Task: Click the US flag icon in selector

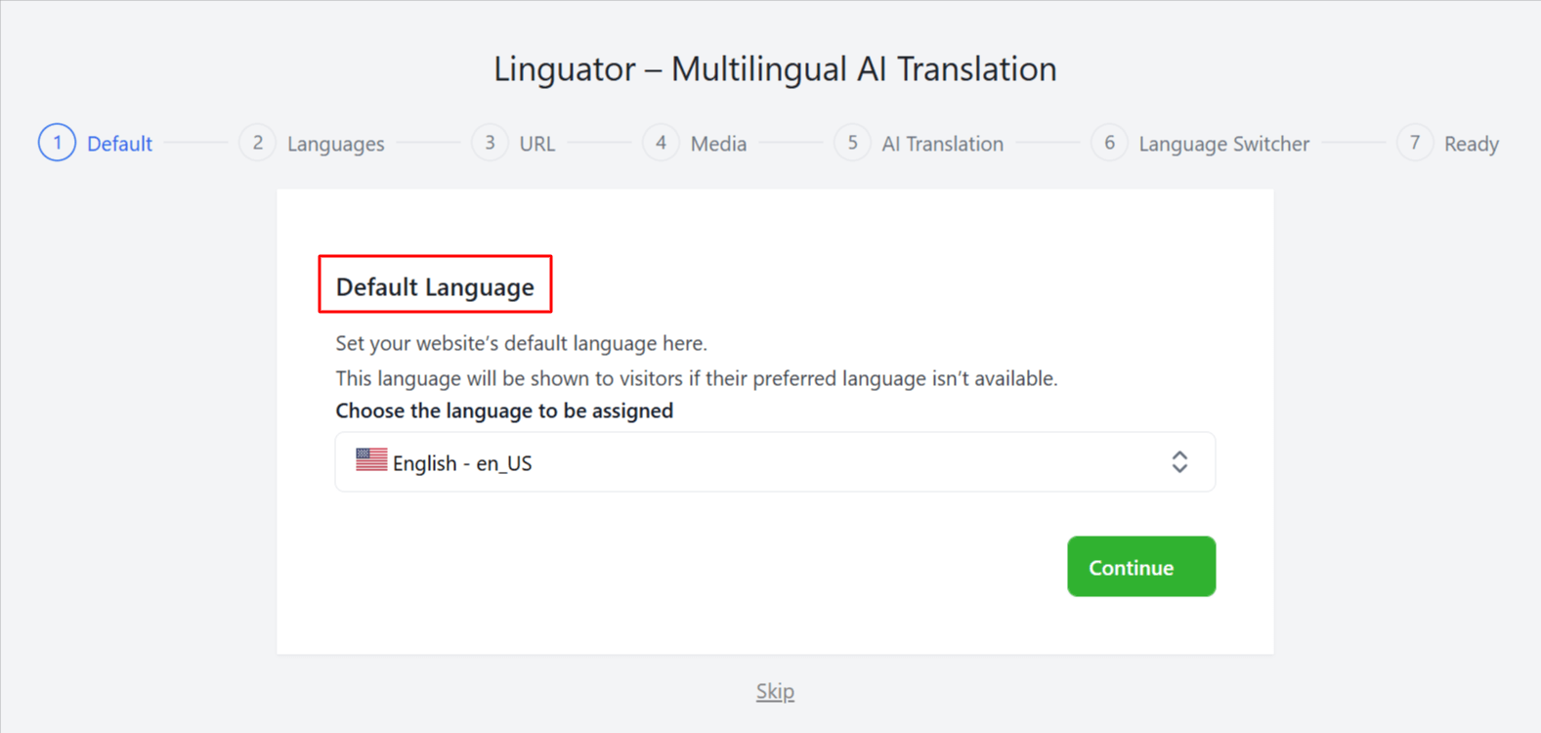Action: point(371,460)
